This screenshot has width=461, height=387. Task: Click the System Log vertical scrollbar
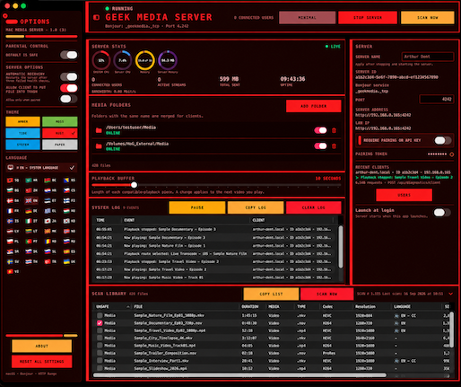coord(341,247)
